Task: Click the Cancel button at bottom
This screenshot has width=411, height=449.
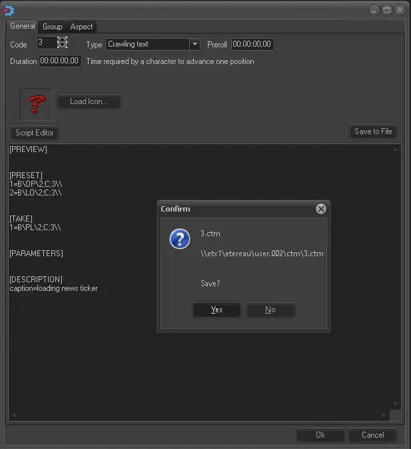Action: click(x=373, y=435)
